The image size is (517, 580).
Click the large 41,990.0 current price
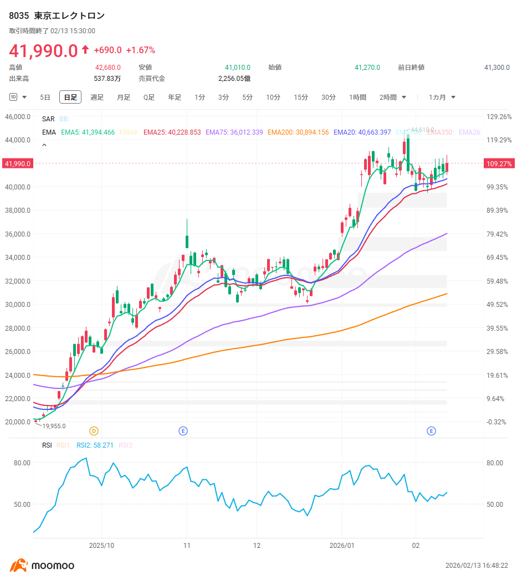pos(43,50)
